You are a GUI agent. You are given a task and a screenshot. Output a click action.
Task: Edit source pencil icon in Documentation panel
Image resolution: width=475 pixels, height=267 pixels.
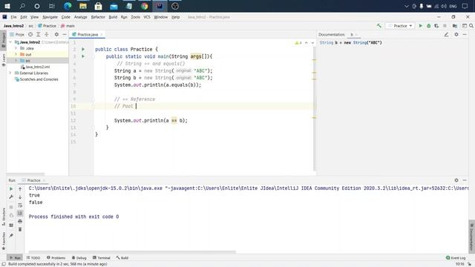(446, 35)
